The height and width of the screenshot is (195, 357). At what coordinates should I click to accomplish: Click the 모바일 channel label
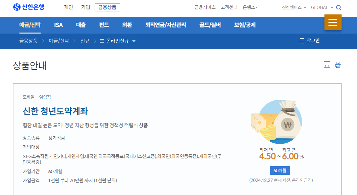click(29, 97)
